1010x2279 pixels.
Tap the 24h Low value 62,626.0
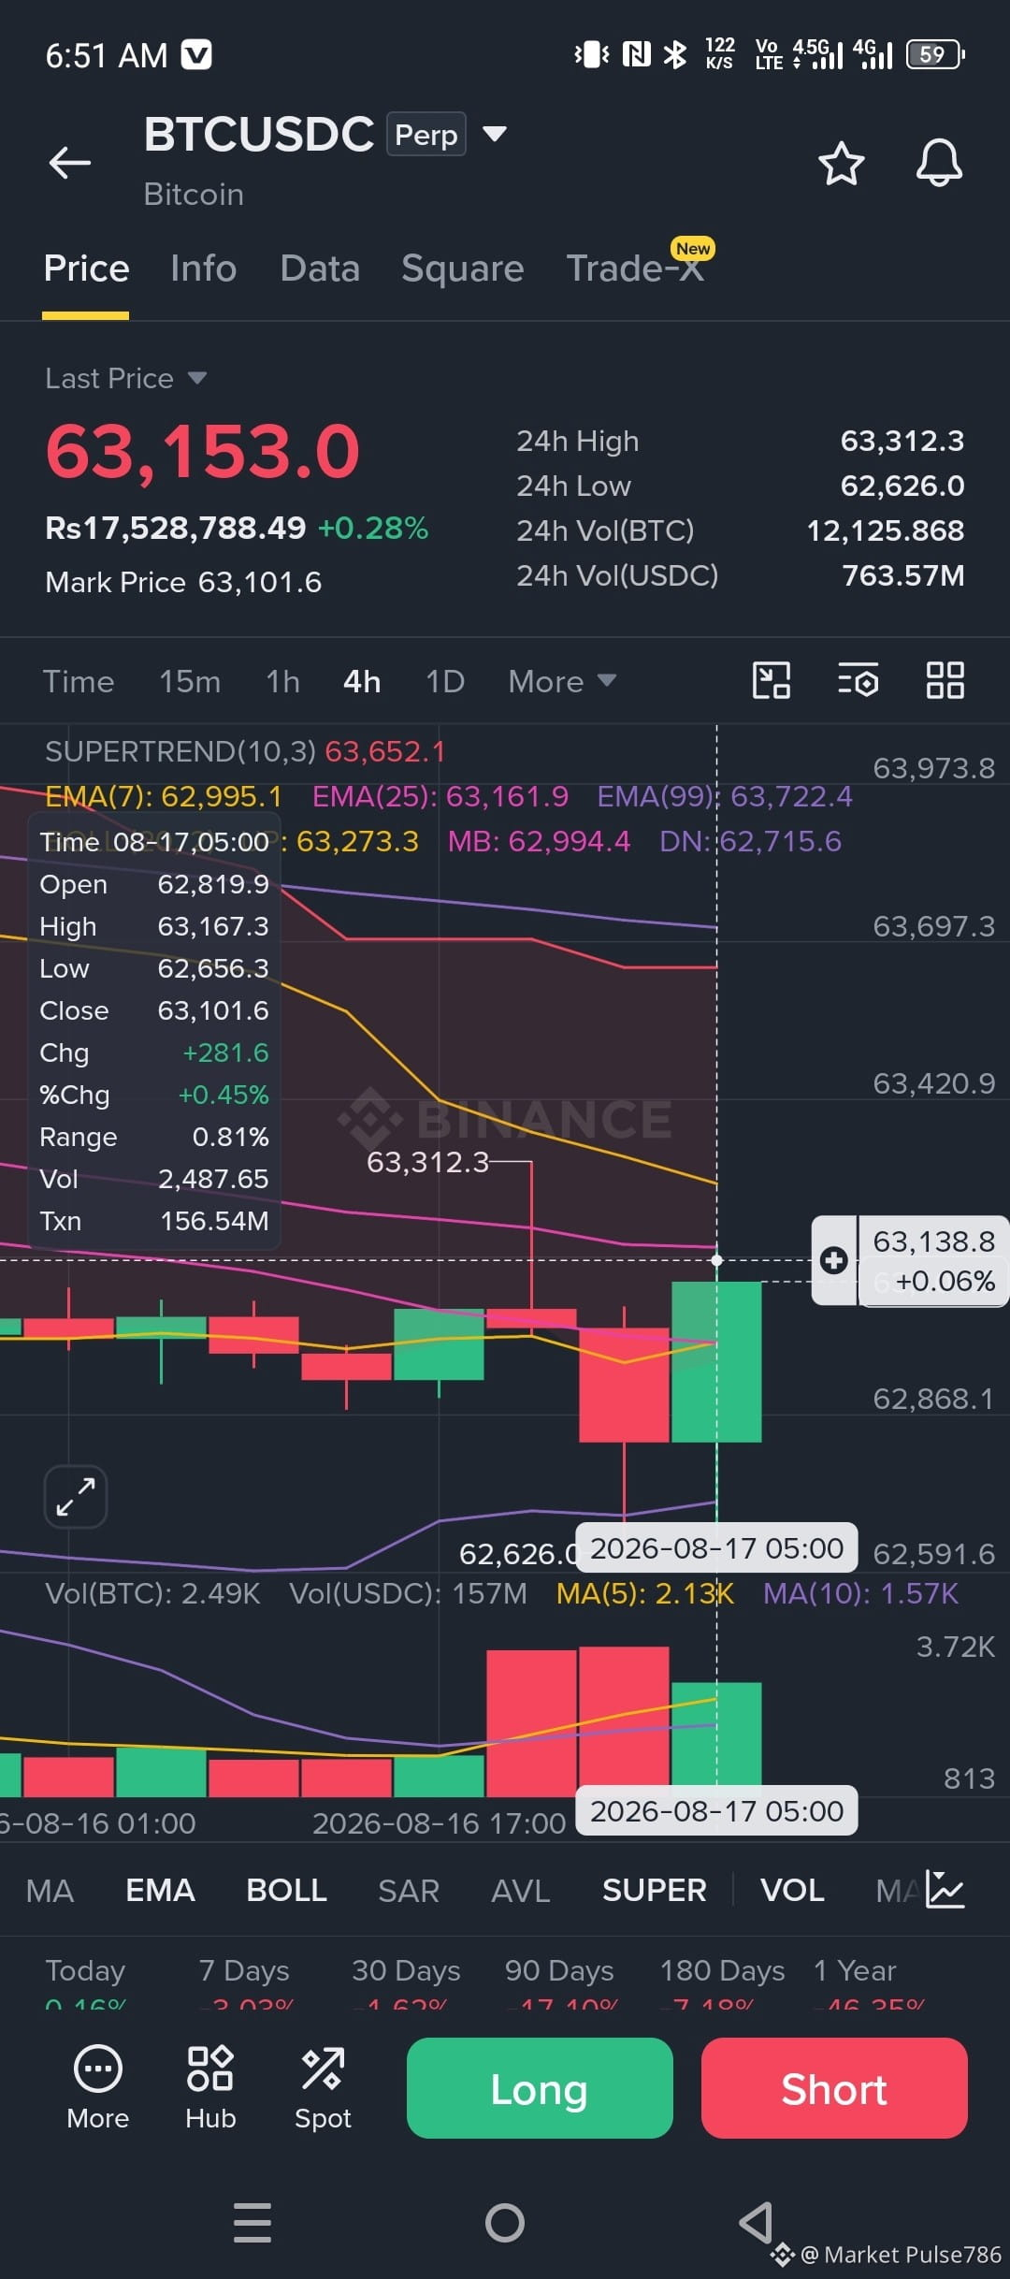(x=902, y=486)
